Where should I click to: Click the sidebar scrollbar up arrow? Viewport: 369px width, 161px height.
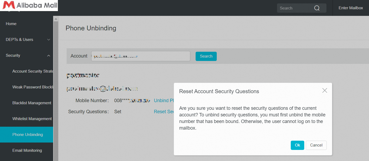(56, 19)
